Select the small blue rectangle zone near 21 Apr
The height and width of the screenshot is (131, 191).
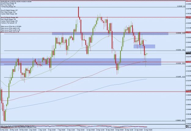[144, 46]
